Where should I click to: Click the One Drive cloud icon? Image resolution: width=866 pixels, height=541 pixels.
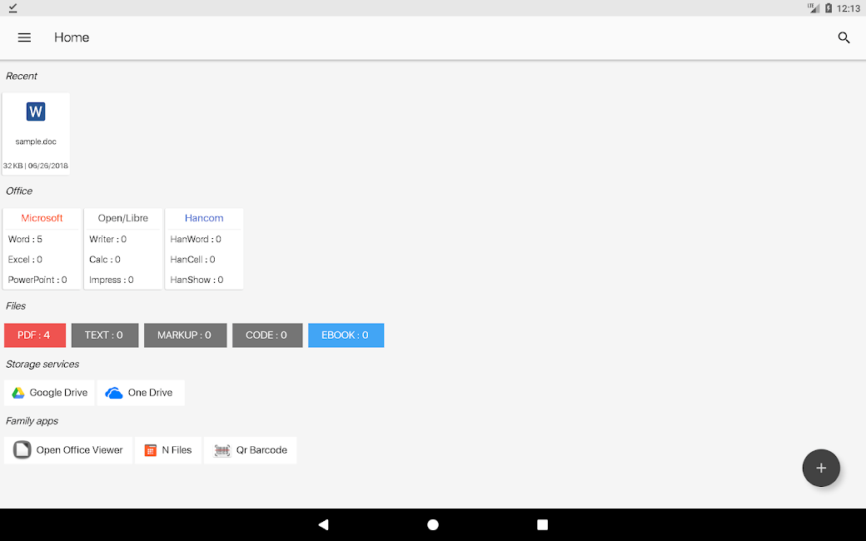(114, 393)
